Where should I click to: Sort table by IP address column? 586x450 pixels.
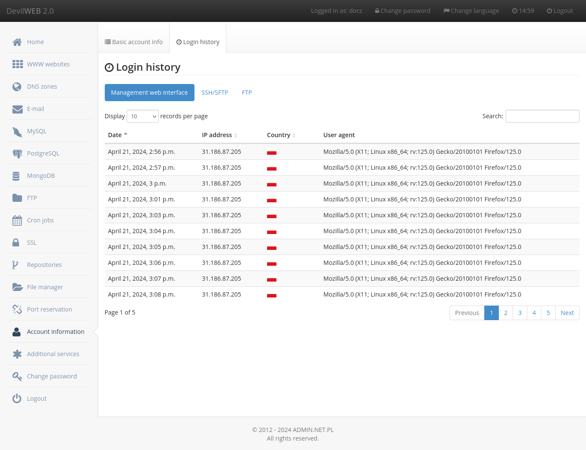coord(217,135)
